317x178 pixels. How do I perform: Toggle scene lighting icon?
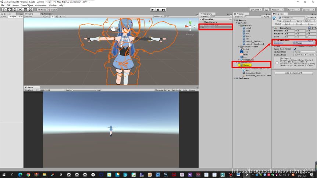click(x=53, y=17)
